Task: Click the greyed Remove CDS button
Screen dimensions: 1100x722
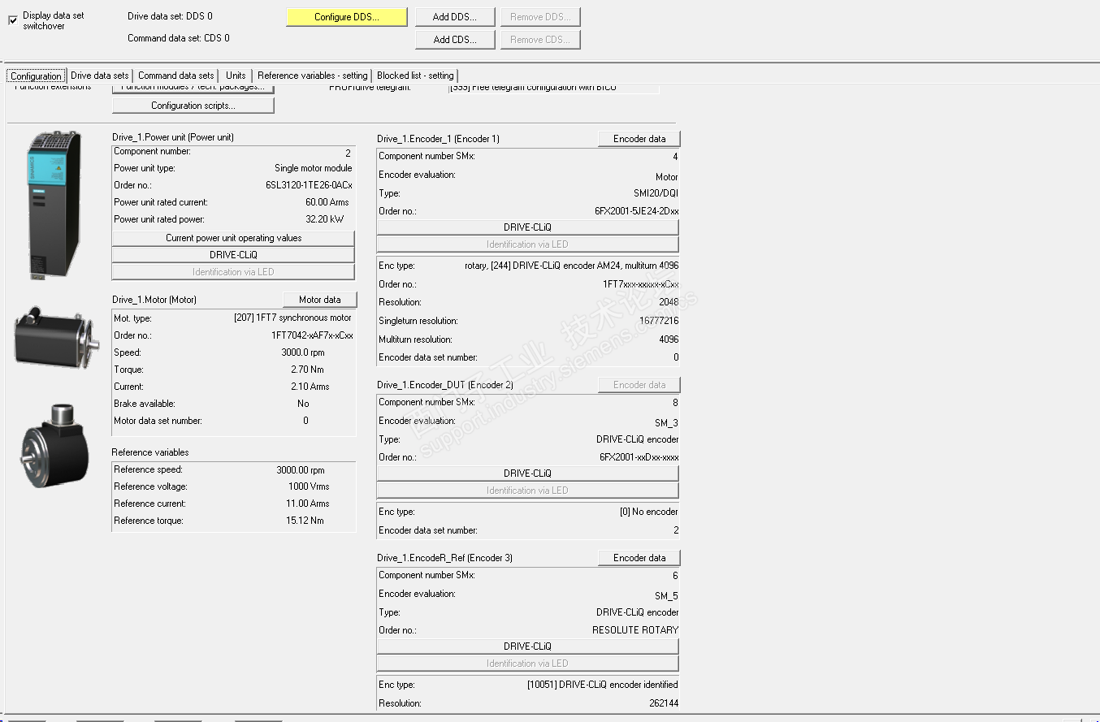Action: point(541,40)
